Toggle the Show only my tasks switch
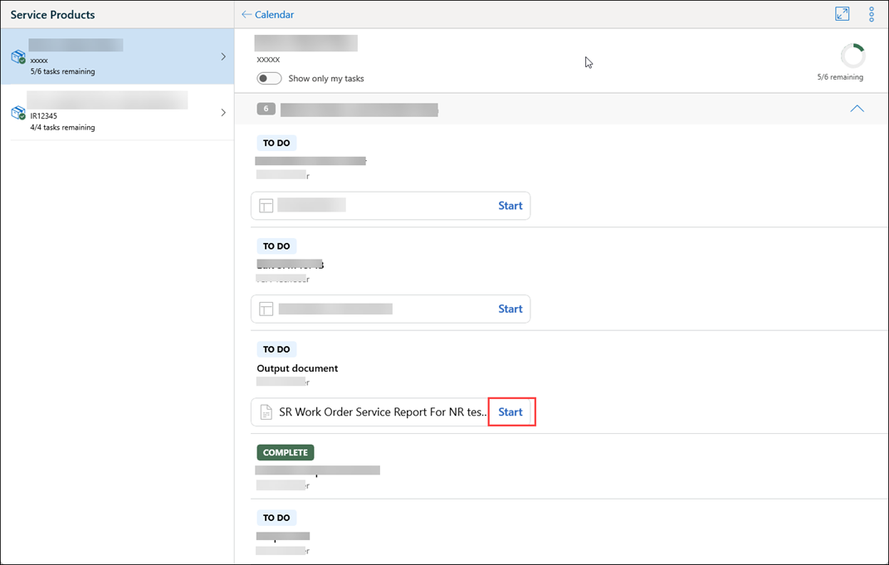The image size is (889, 565). (269, 78)
